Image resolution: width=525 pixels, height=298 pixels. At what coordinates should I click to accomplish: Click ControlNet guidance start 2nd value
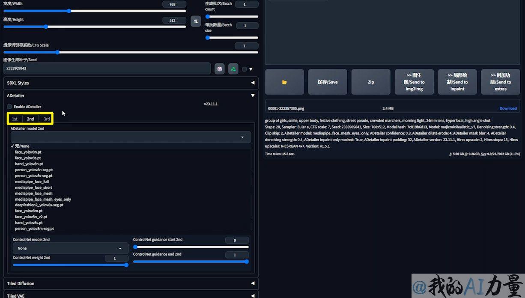click(x=237, y=240)
